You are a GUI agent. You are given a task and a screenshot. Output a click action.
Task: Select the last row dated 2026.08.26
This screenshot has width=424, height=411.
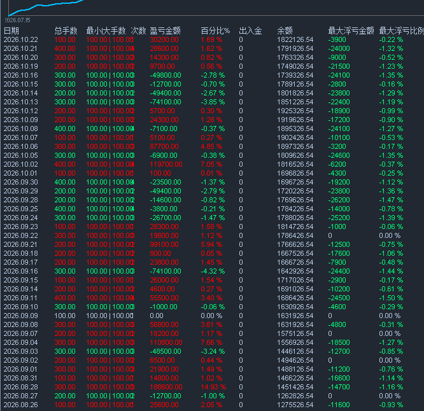212,405
